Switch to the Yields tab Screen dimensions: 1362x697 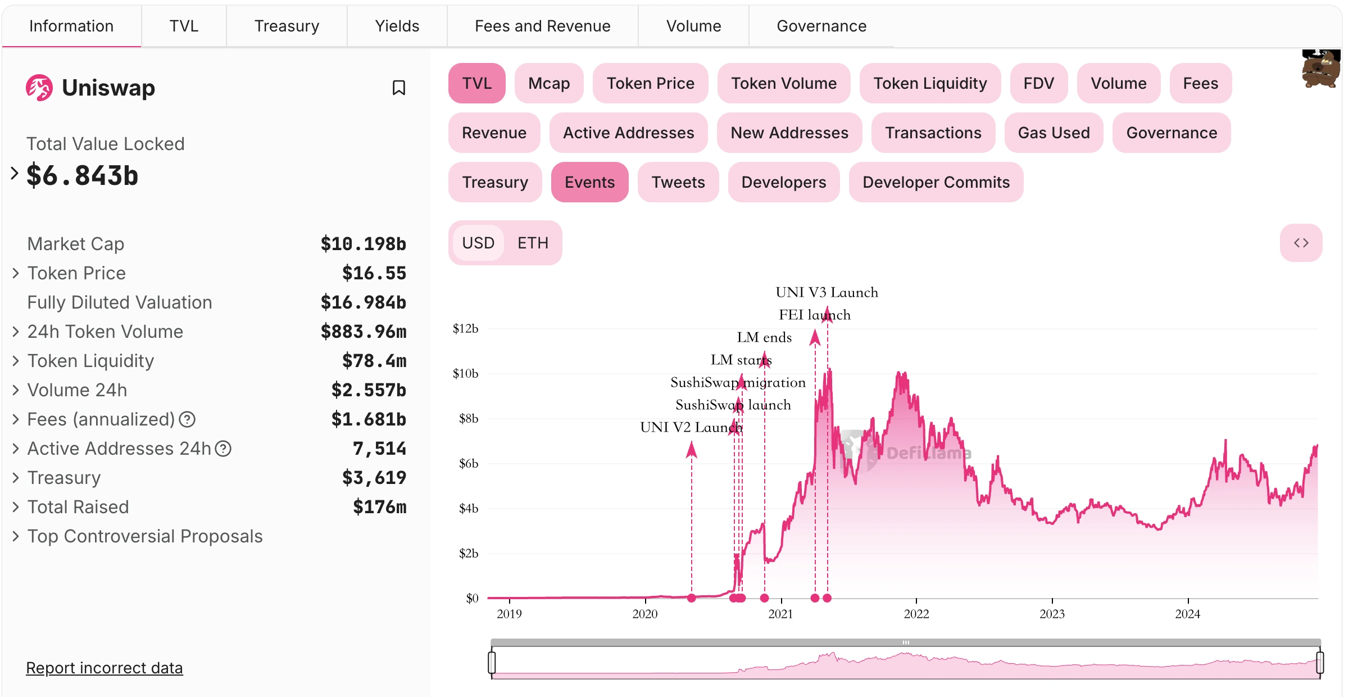397,26
